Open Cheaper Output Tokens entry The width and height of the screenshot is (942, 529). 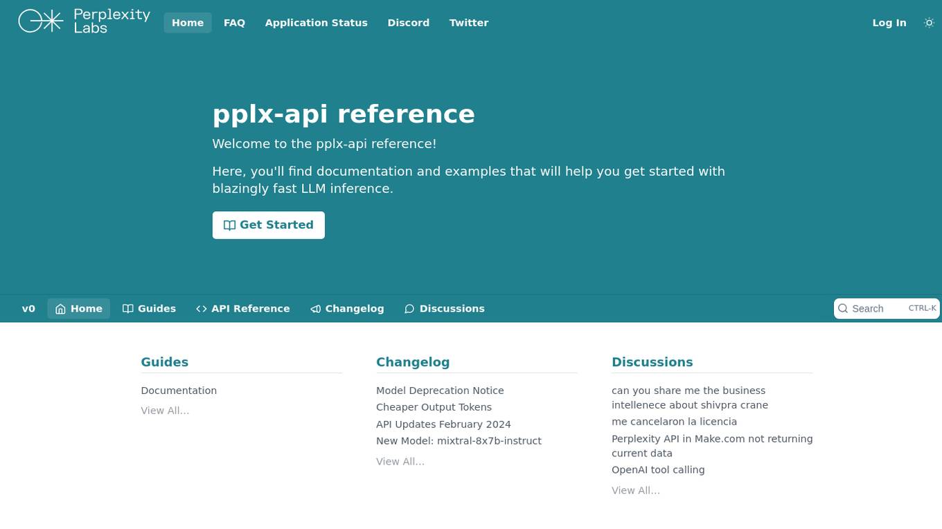(434, 407)
